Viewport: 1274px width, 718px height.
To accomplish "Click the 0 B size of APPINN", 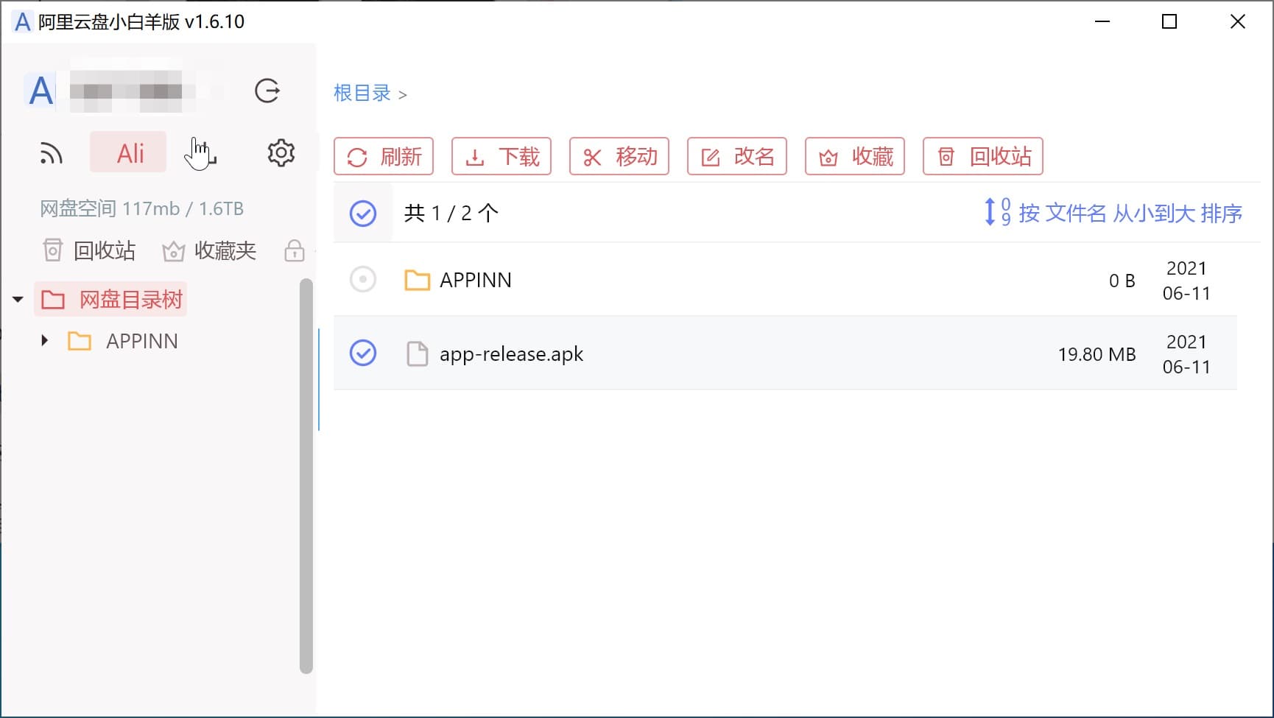I will [1122, 281].
